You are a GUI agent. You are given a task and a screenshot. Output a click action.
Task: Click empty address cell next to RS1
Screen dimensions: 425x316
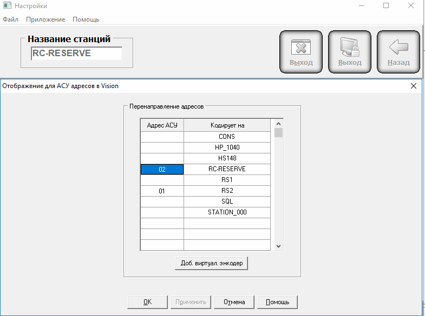pyautogui.click(x=162, y=180)
